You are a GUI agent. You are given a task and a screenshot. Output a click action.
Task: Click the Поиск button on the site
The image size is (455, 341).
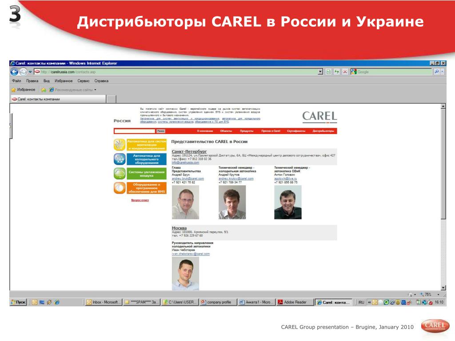161,131
